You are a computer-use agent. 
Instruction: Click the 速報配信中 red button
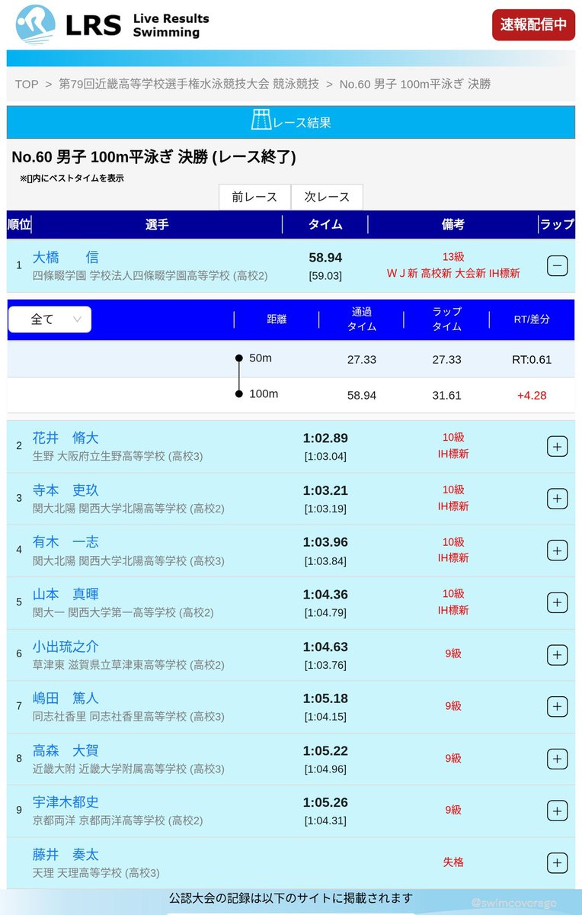click(533, 24)
